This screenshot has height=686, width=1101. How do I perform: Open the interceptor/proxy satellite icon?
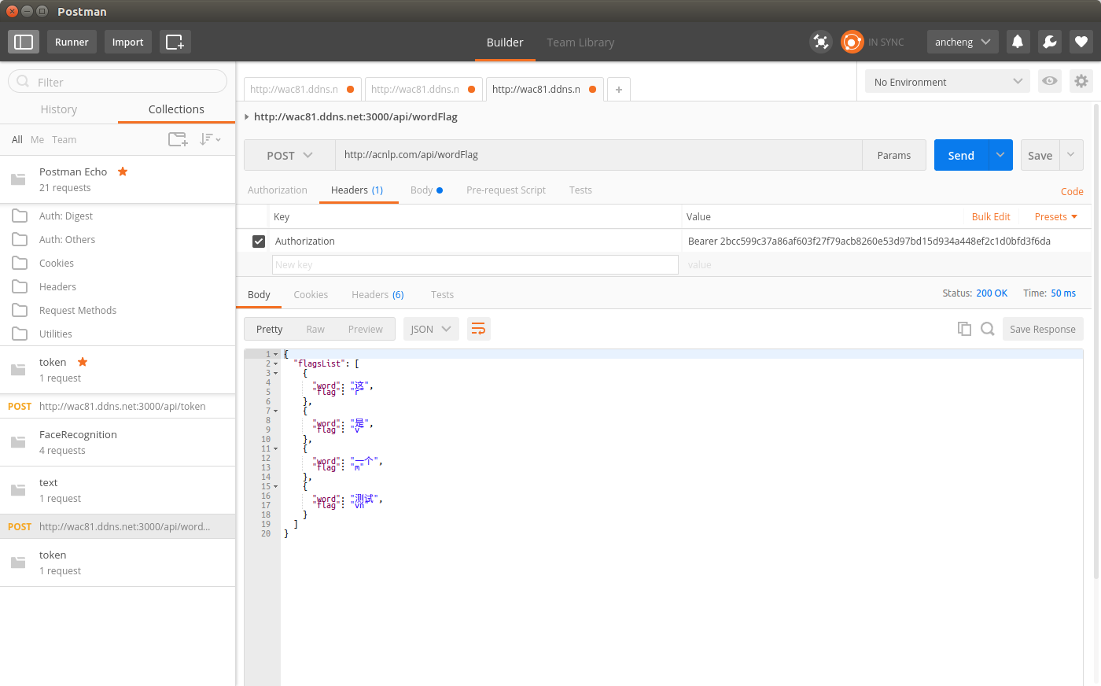pos(821,42)
